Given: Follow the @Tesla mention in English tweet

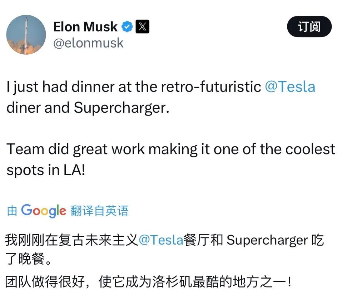Looking at the screenshot, I should (x=290, y=87).
